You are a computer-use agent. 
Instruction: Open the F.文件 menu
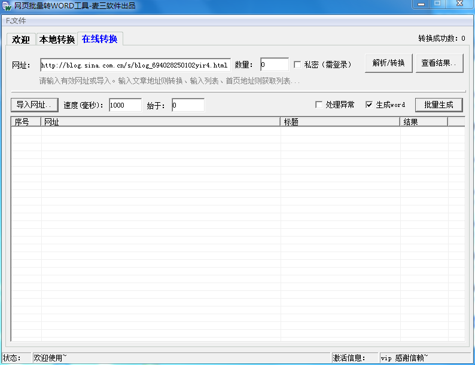coord(16,20)
